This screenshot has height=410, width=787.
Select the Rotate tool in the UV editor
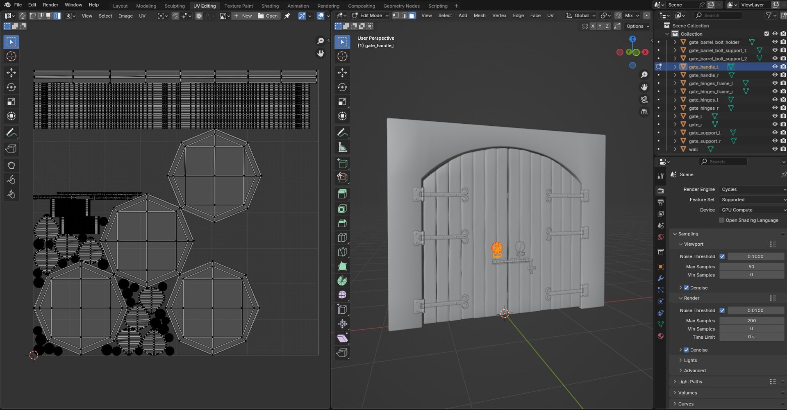(x=11, y=87)
